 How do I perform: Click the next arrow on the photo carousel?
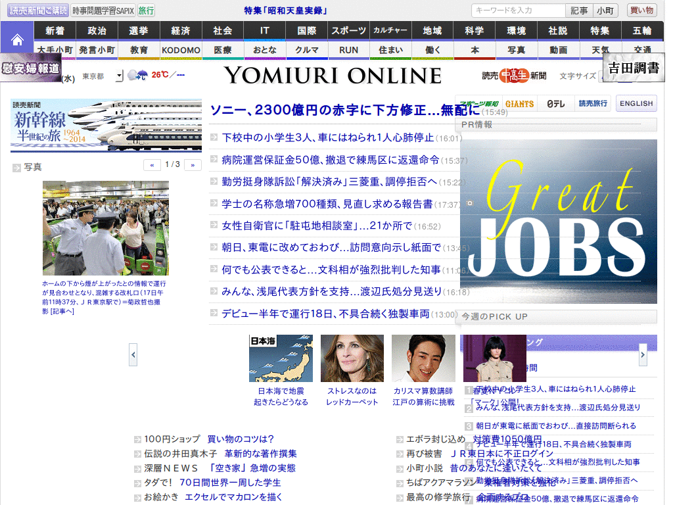coord(642,354)
